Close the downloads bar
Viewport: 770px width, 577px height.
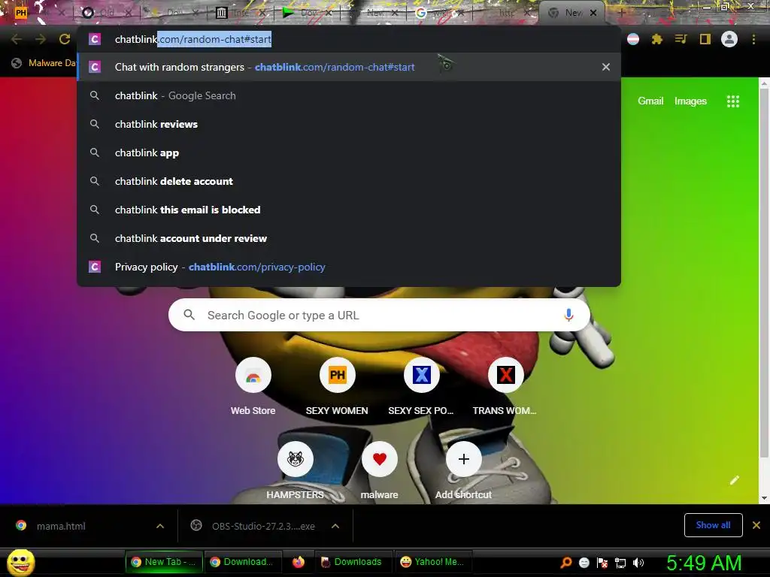tap(756, 525)
